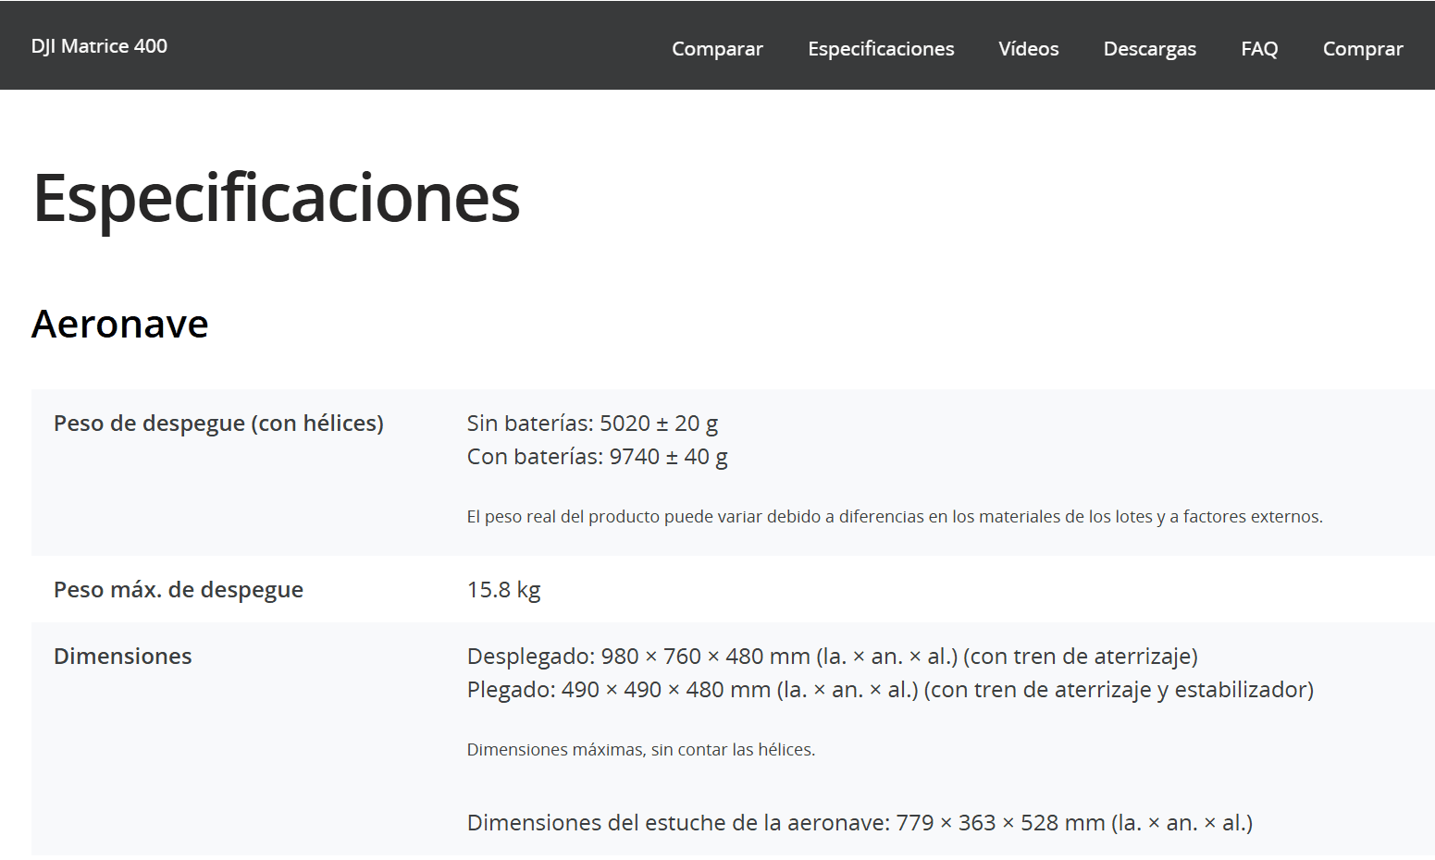The height and width of the screenshot is (860, 1435).
Task: Click the DJI Matrice 400 product title
Action: click(99, 46)
